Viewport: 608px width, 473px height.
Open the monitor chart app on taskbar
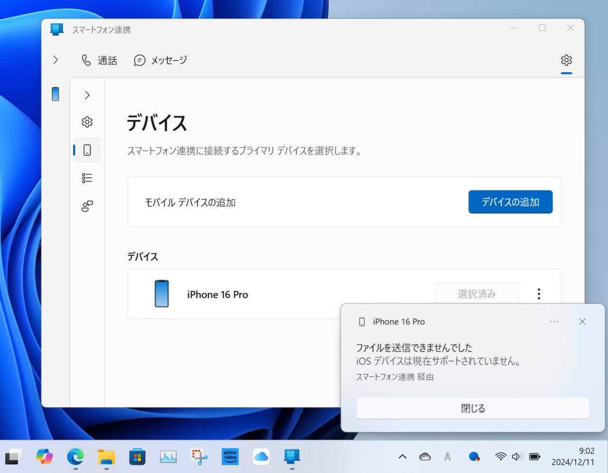168,456
